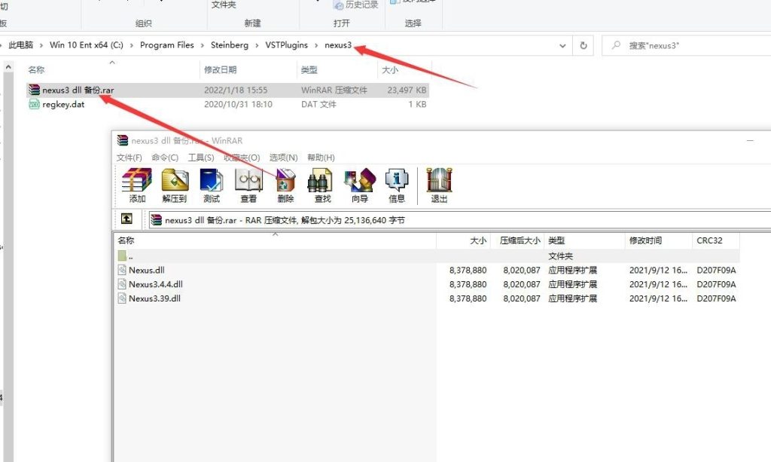Click the Test (测试) toolbar icon
The image size is (771, 462).
click(212, 180)
